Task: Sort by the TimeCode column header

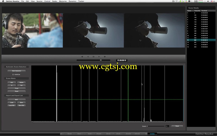Action: (204, 11)
